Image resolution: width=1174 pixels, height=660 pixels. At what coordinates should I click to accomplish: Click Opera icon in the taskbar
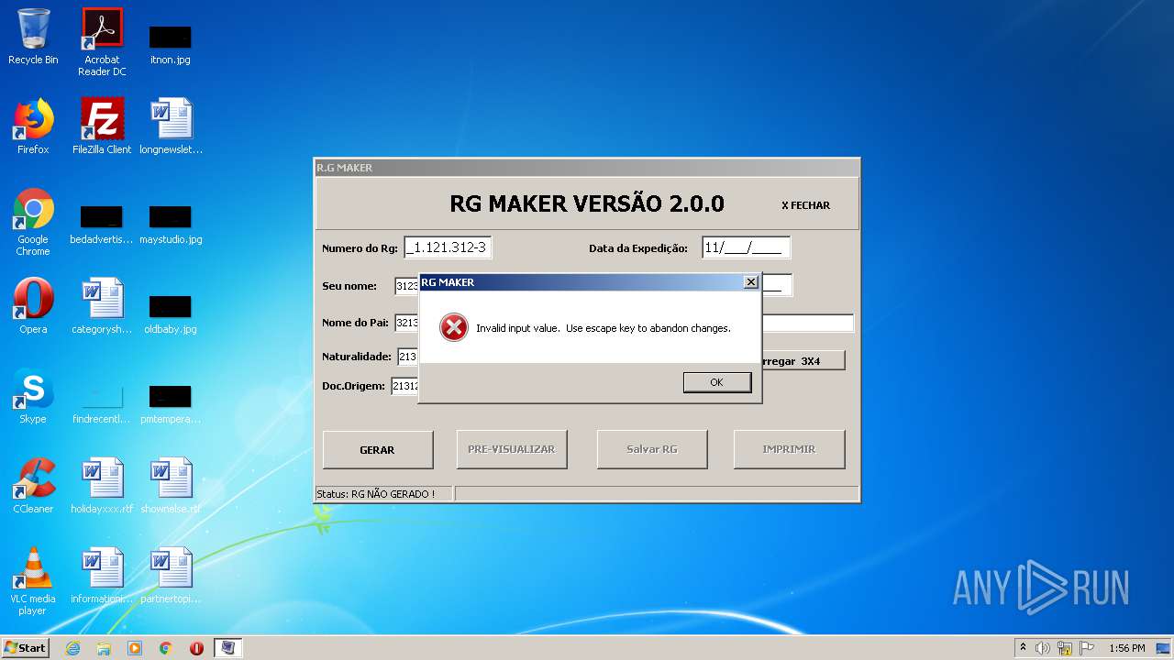point(196,648)
